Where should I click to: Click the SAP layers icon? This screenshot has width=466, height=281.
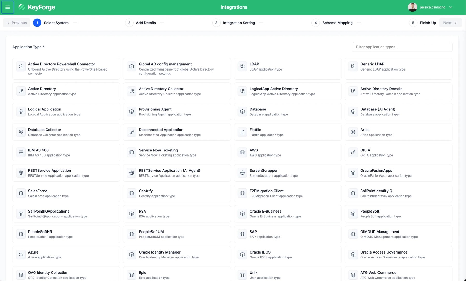click(242, 234)
